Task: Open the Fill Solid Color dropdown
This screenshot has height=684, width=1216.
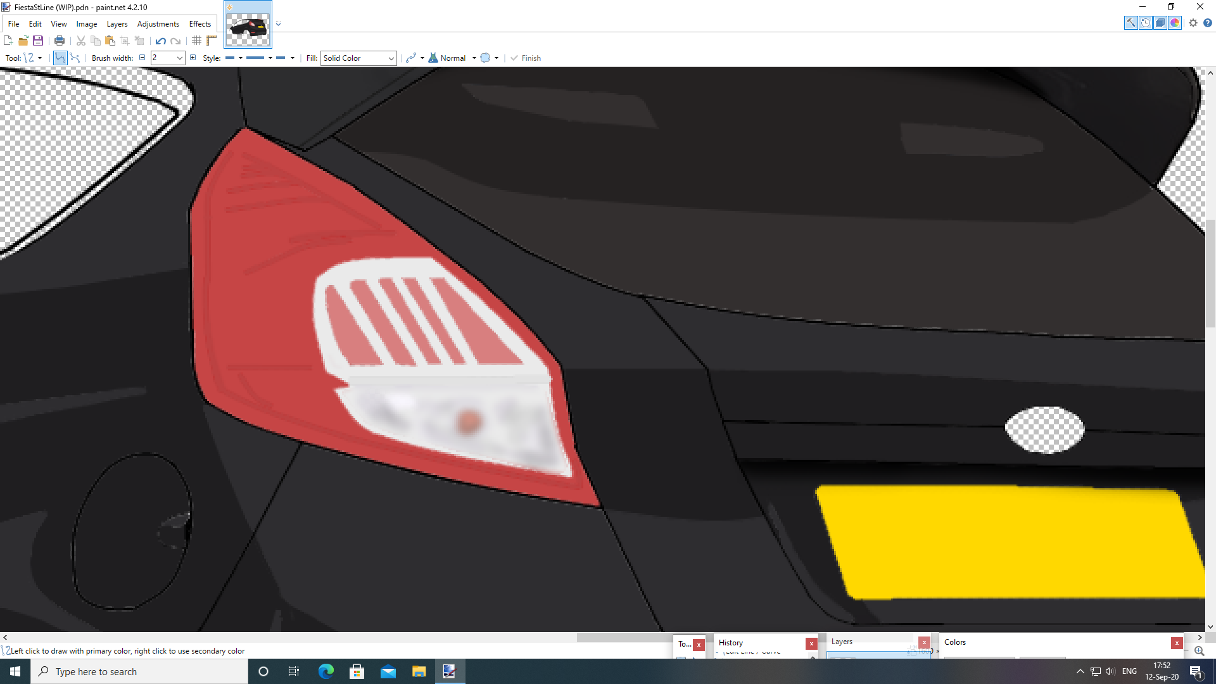Action: pyautogui.click(x=358, y=58)
